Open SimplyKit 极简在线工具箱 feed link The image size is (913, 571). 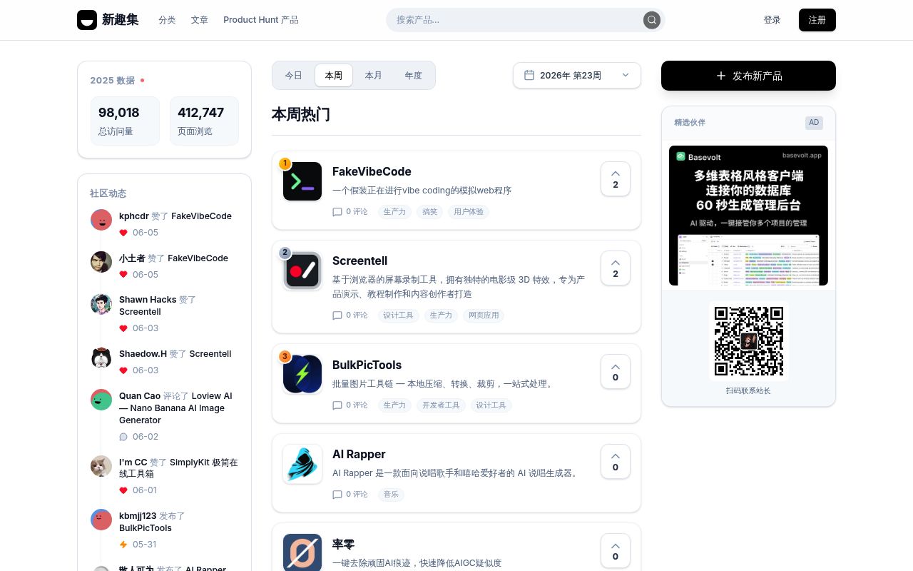178,468
